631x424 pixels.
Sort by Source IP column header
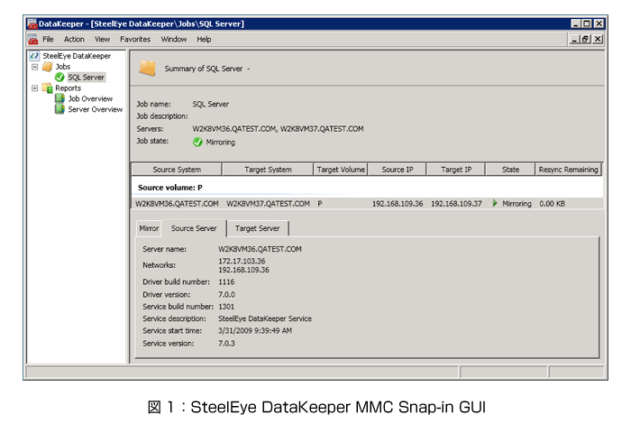pos(398,170)
